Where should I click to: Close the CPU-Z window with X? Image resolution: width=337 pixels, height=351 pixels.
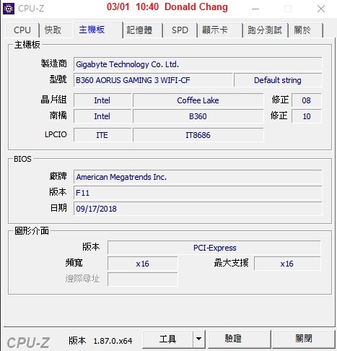[321, 9]
